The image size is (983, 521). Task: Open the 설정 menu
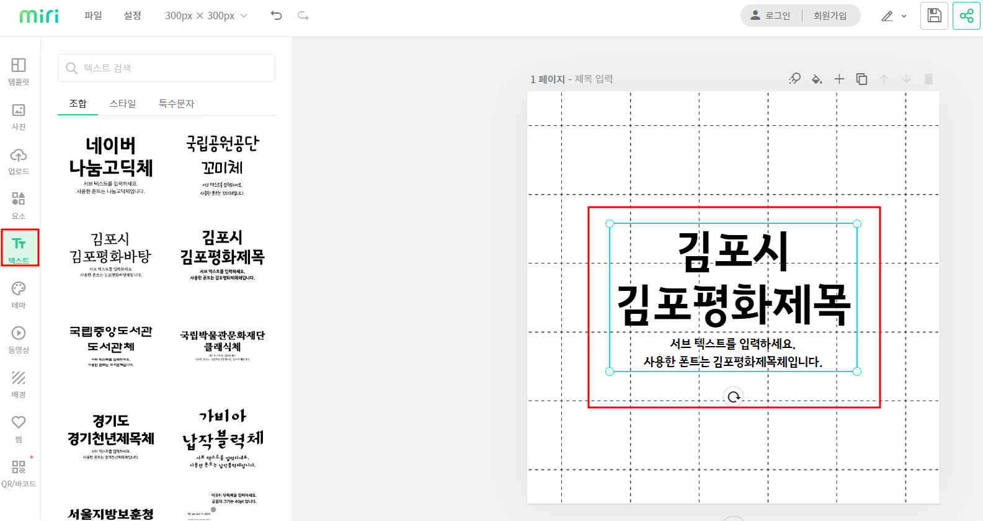[x=132, y=16]
